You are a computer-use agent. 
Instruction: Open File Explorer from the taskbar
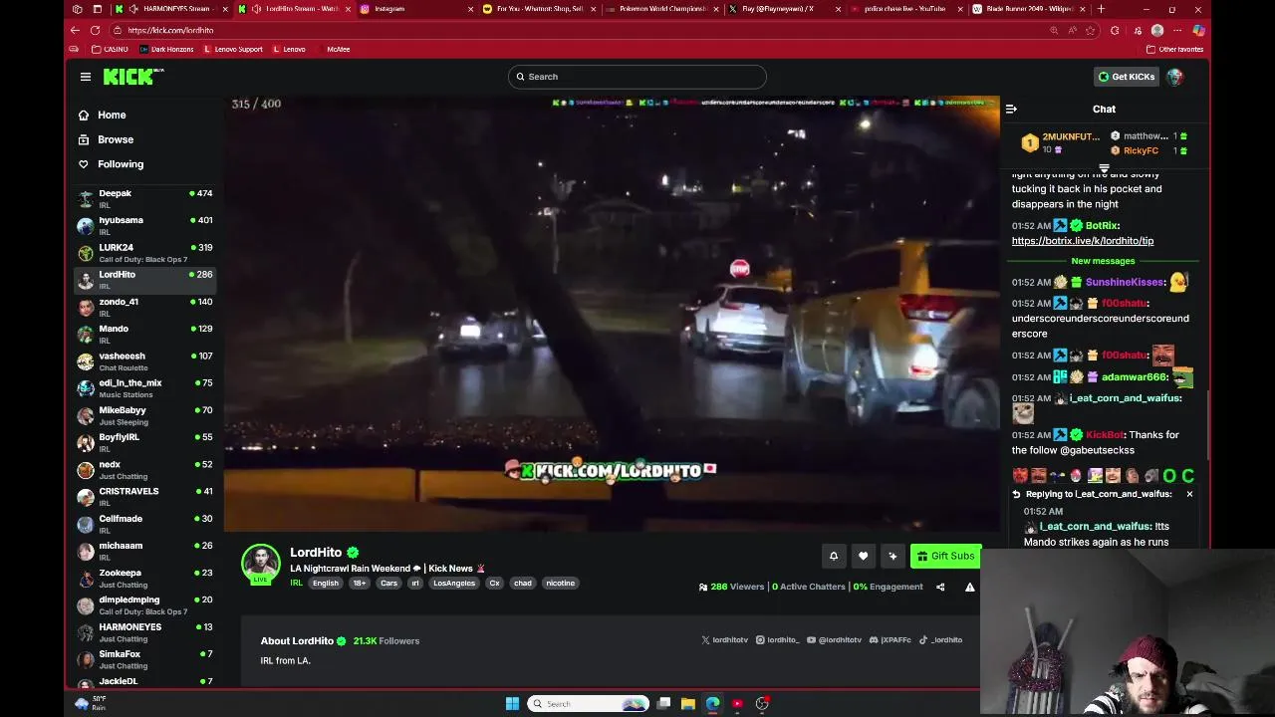[x=687, y=704]
